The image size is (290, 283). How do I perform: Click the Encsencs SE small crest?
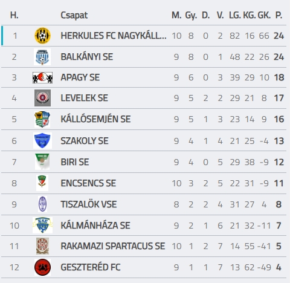coord(42,183)
